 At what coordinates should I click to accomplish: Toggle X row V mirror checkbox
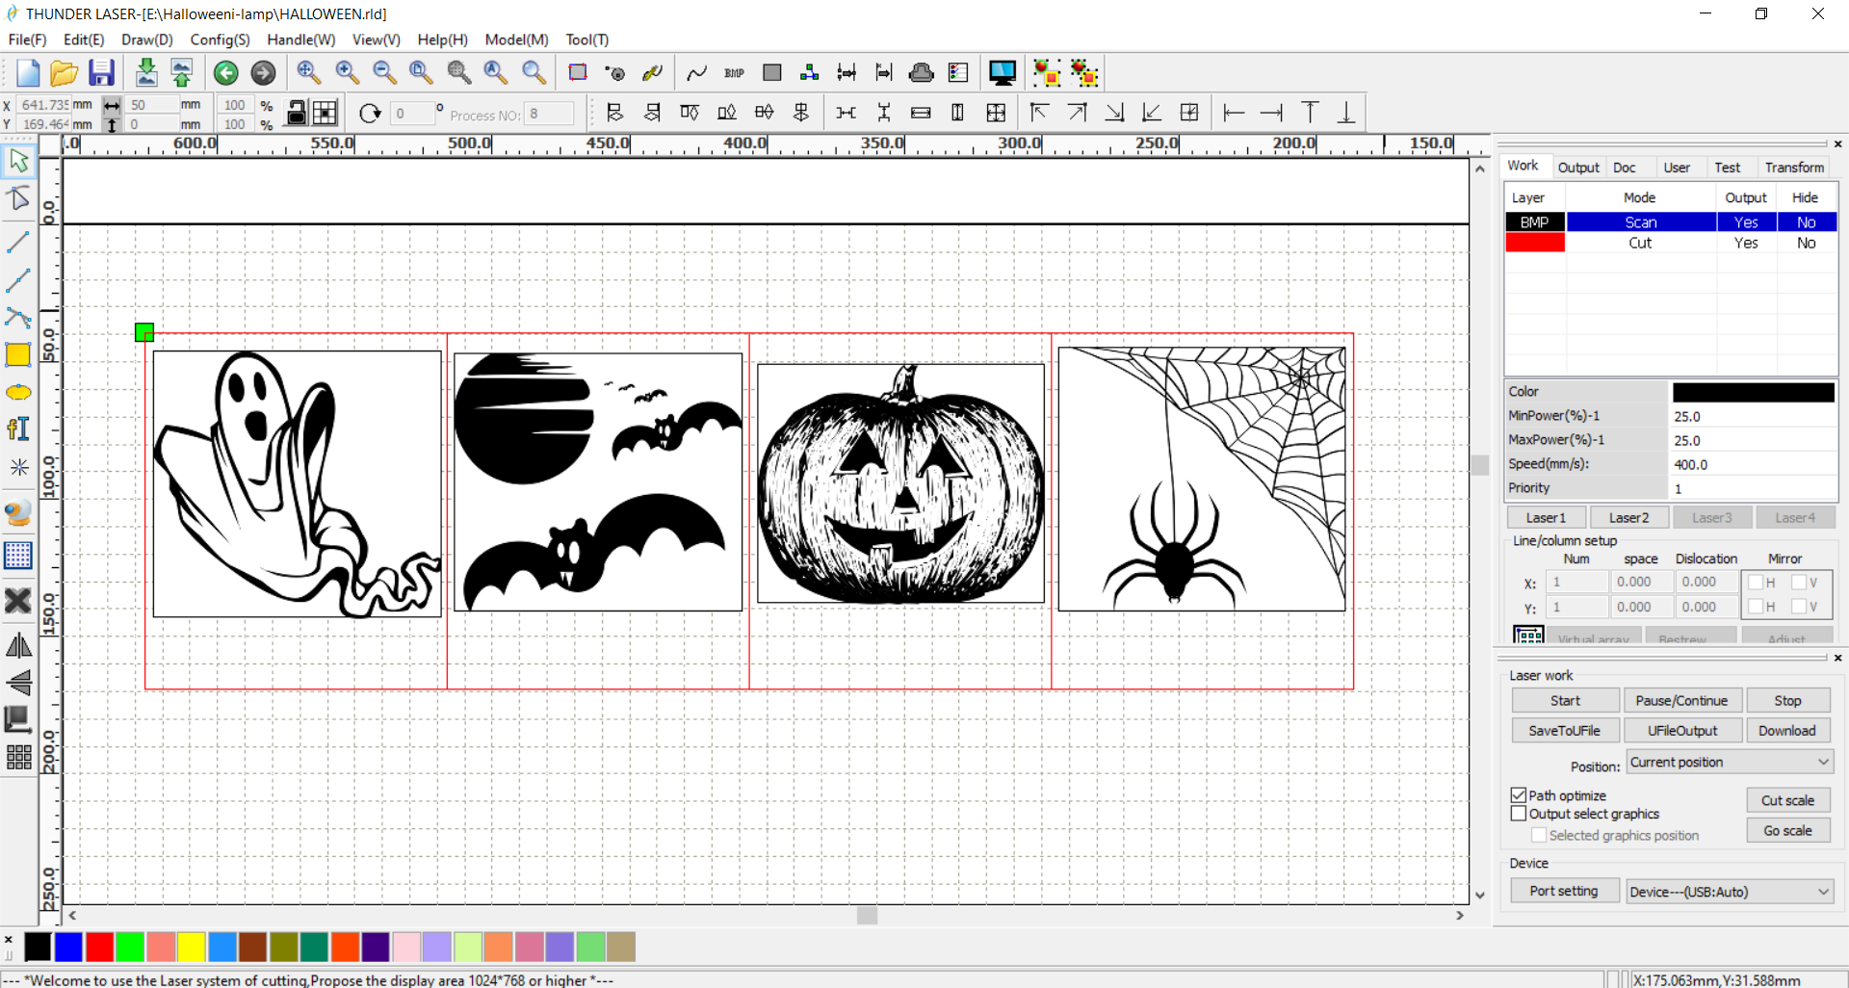pos(1798,583)
